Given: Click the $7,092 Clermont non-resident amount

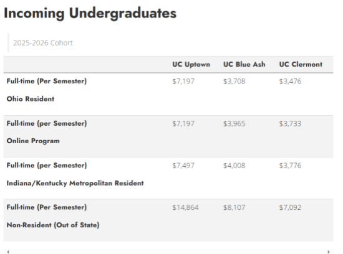Looking at the screenshot, I should point(290,207).
